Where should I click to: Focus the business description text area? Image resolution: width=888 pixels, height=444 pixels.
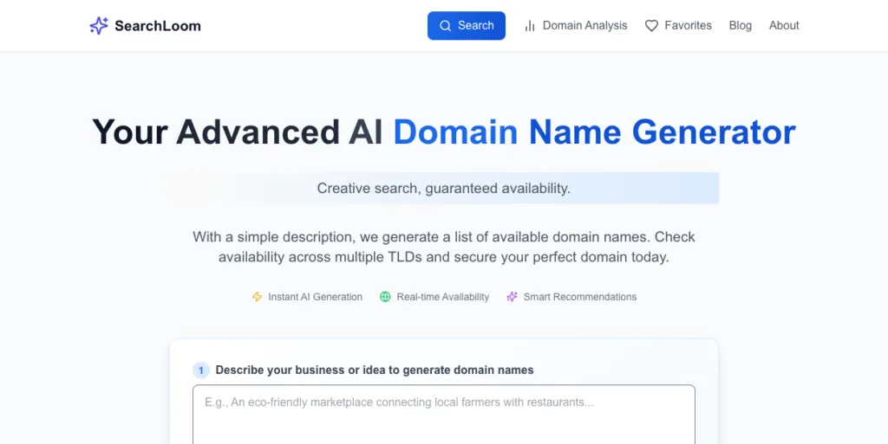444,414
